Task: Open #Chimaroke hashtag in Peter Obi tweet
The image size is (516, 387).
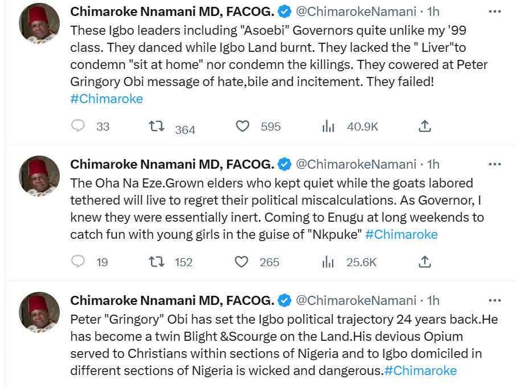Action: pos(420,370)
